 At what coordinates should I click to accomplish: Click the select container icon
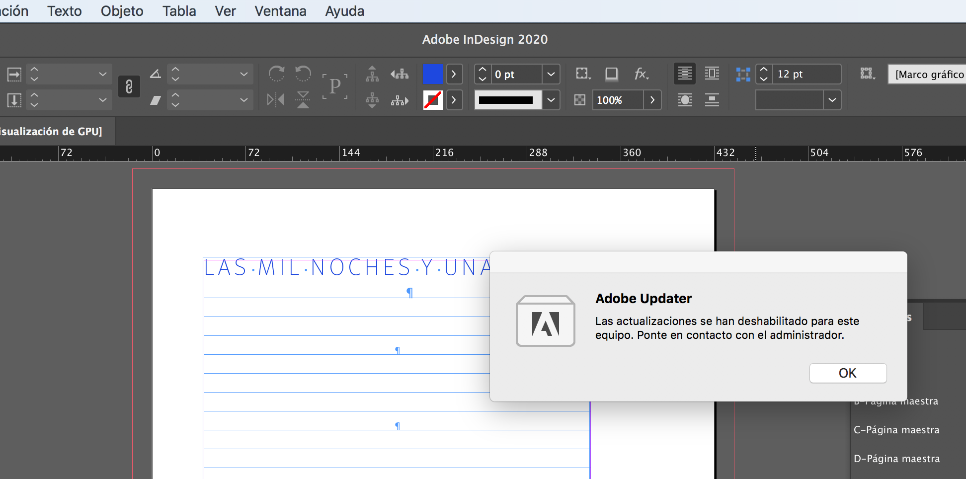pyautogui.click(x=582, y=73)
